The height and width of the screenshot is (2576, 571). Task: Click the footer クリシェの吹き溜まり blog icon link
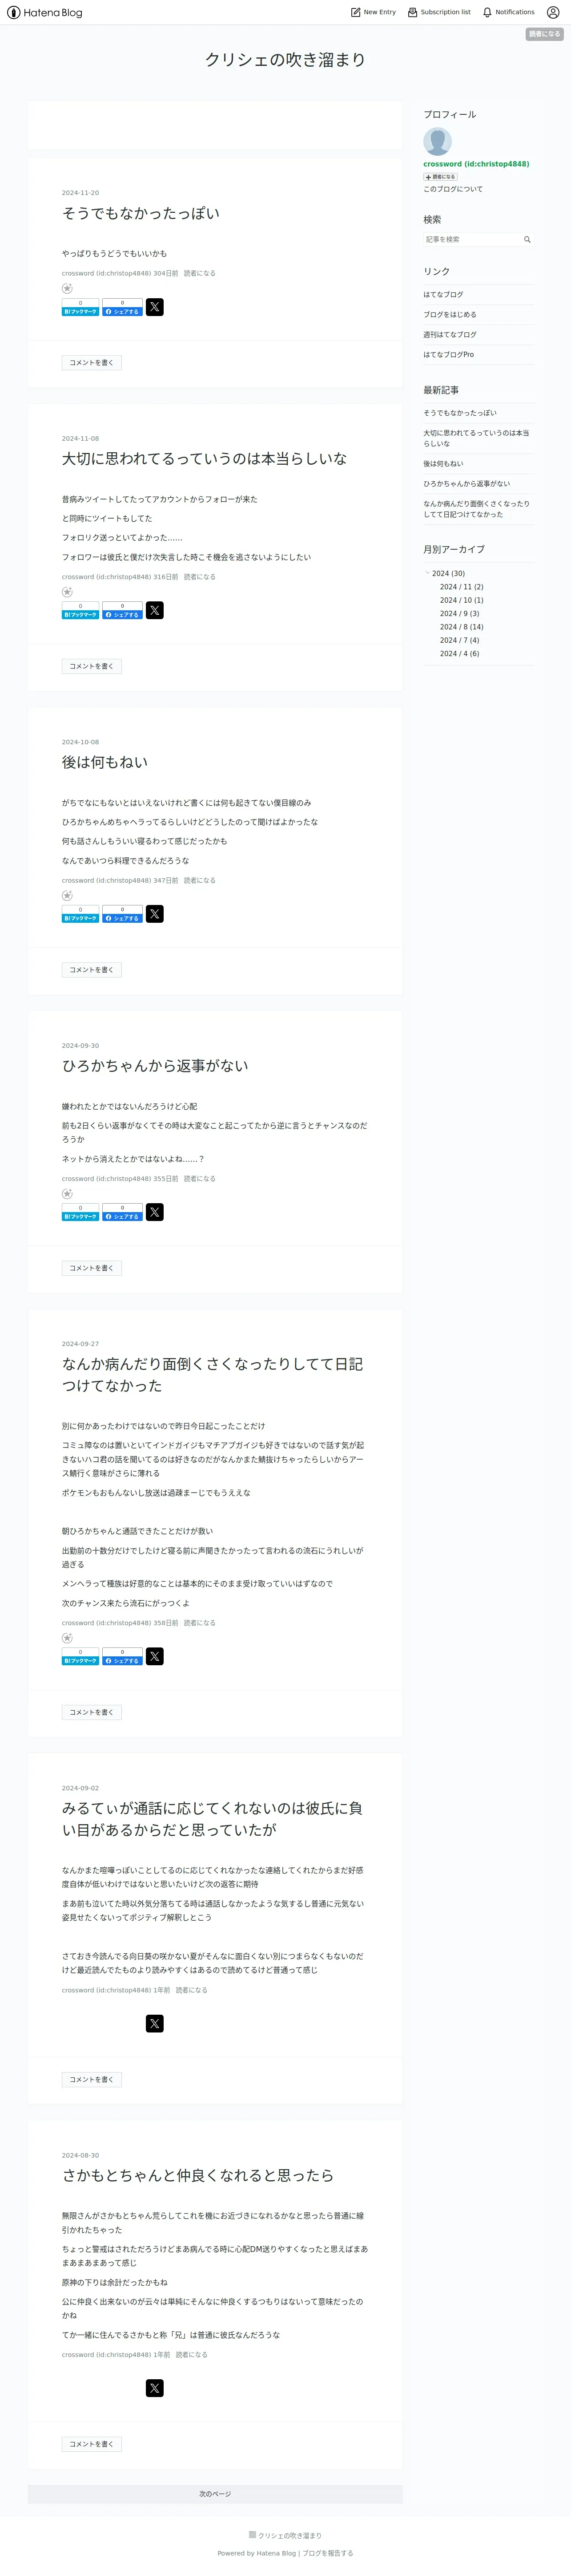coord(285,2535)
